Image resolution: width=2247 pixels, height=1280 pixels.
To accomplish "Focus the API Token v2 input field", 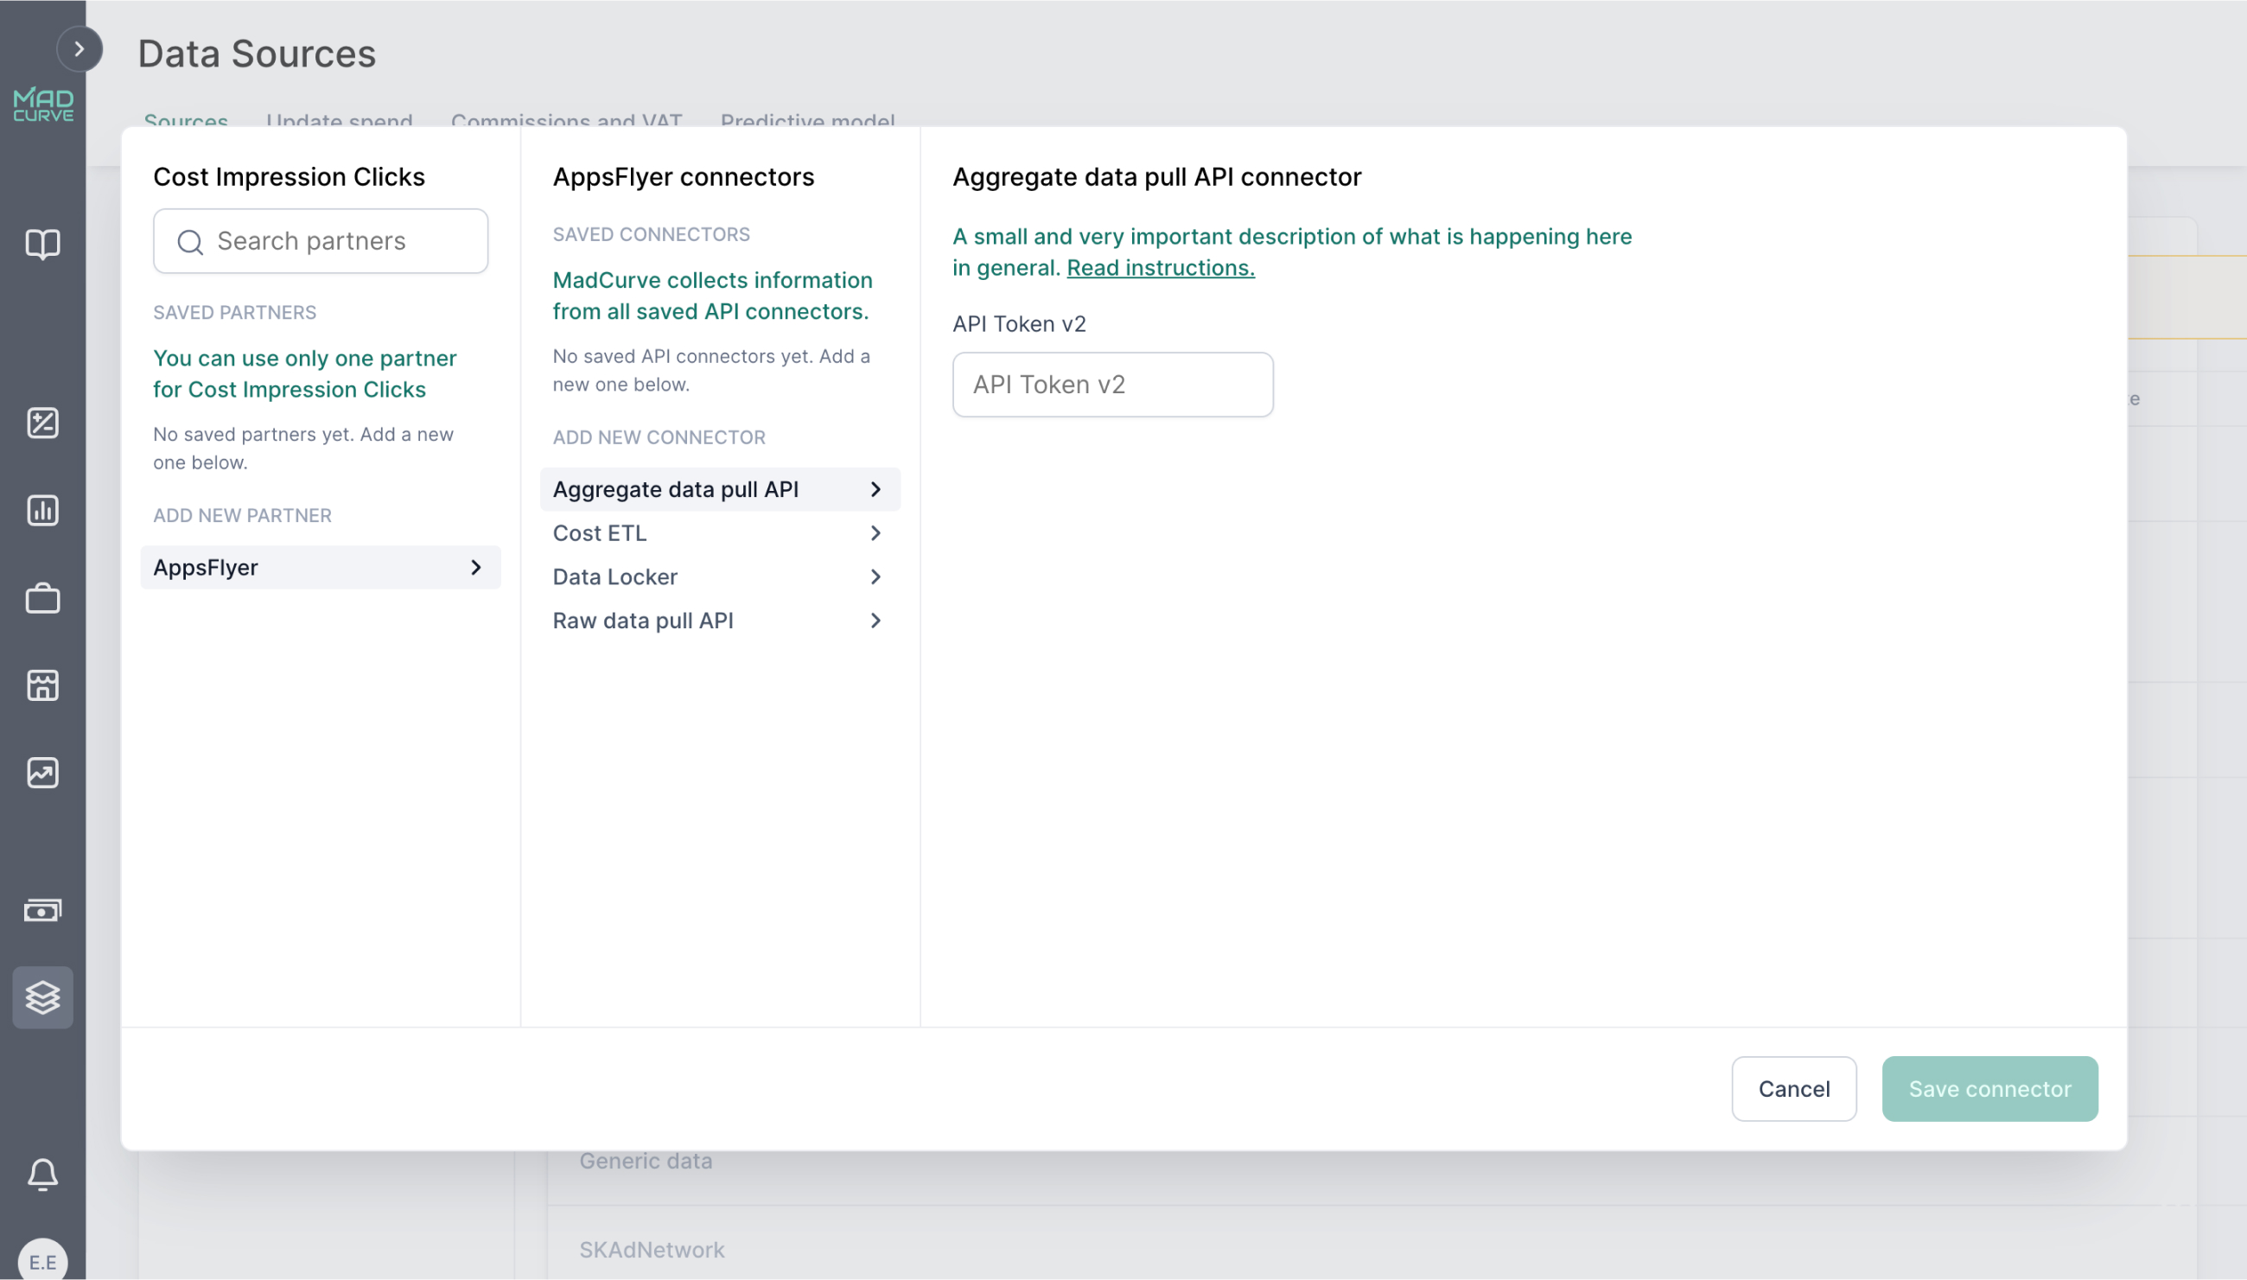I will 1112,385.
